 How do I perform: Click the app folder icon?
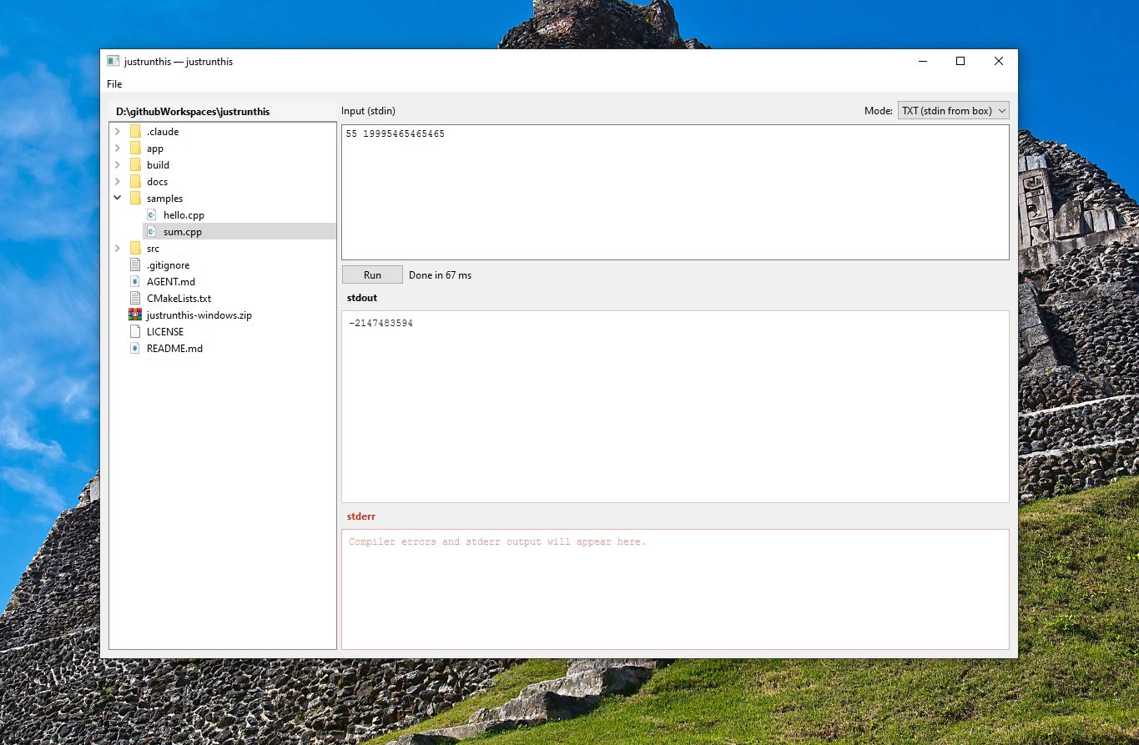click(x=135, y=148)
